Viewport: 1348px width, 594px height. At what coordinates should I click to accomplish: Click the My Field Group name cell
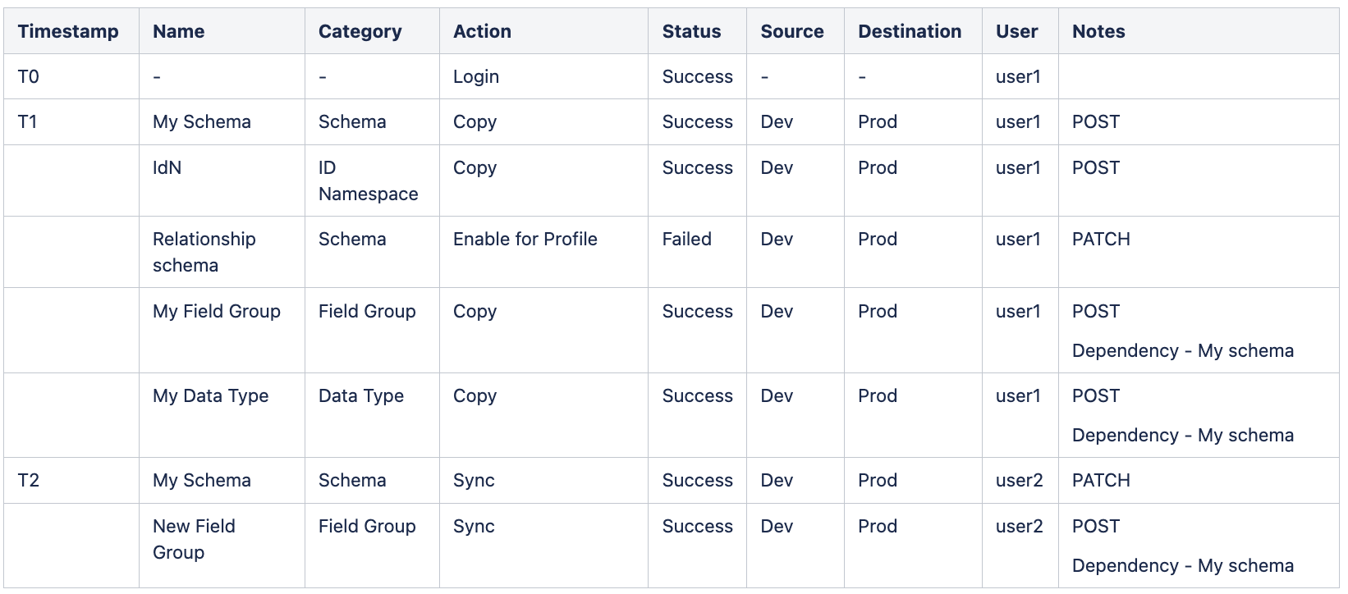click(x=216, y=311)
